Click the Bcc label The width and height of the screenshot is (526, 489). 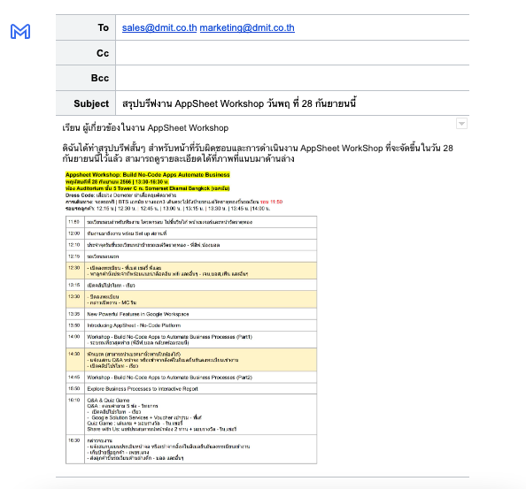coord(100,78)
